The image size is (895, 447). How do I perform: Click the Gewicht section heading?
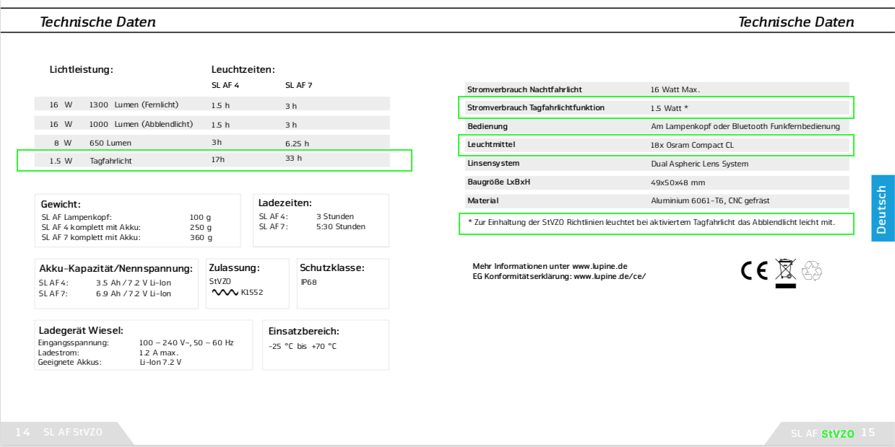tap(61, 204)
